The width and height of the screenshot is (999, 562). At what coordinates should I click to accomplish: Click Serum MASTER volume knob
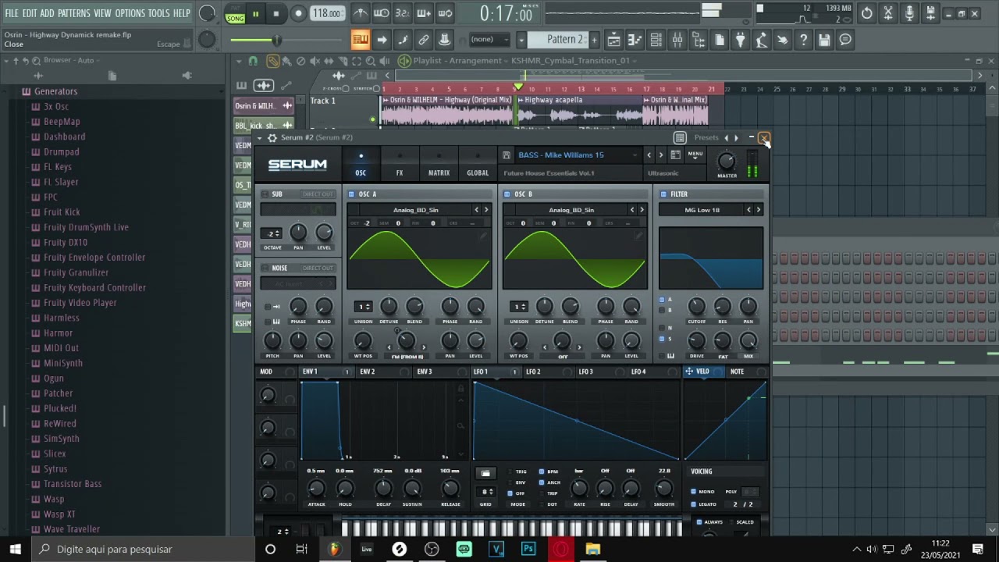click(x=727, y=162)
